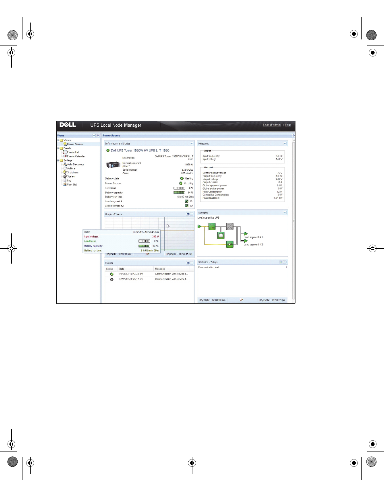The height and width of the screenshot is (497, 384).
Task: Collapse the Settings tree folder
Action: coord(58,161)
